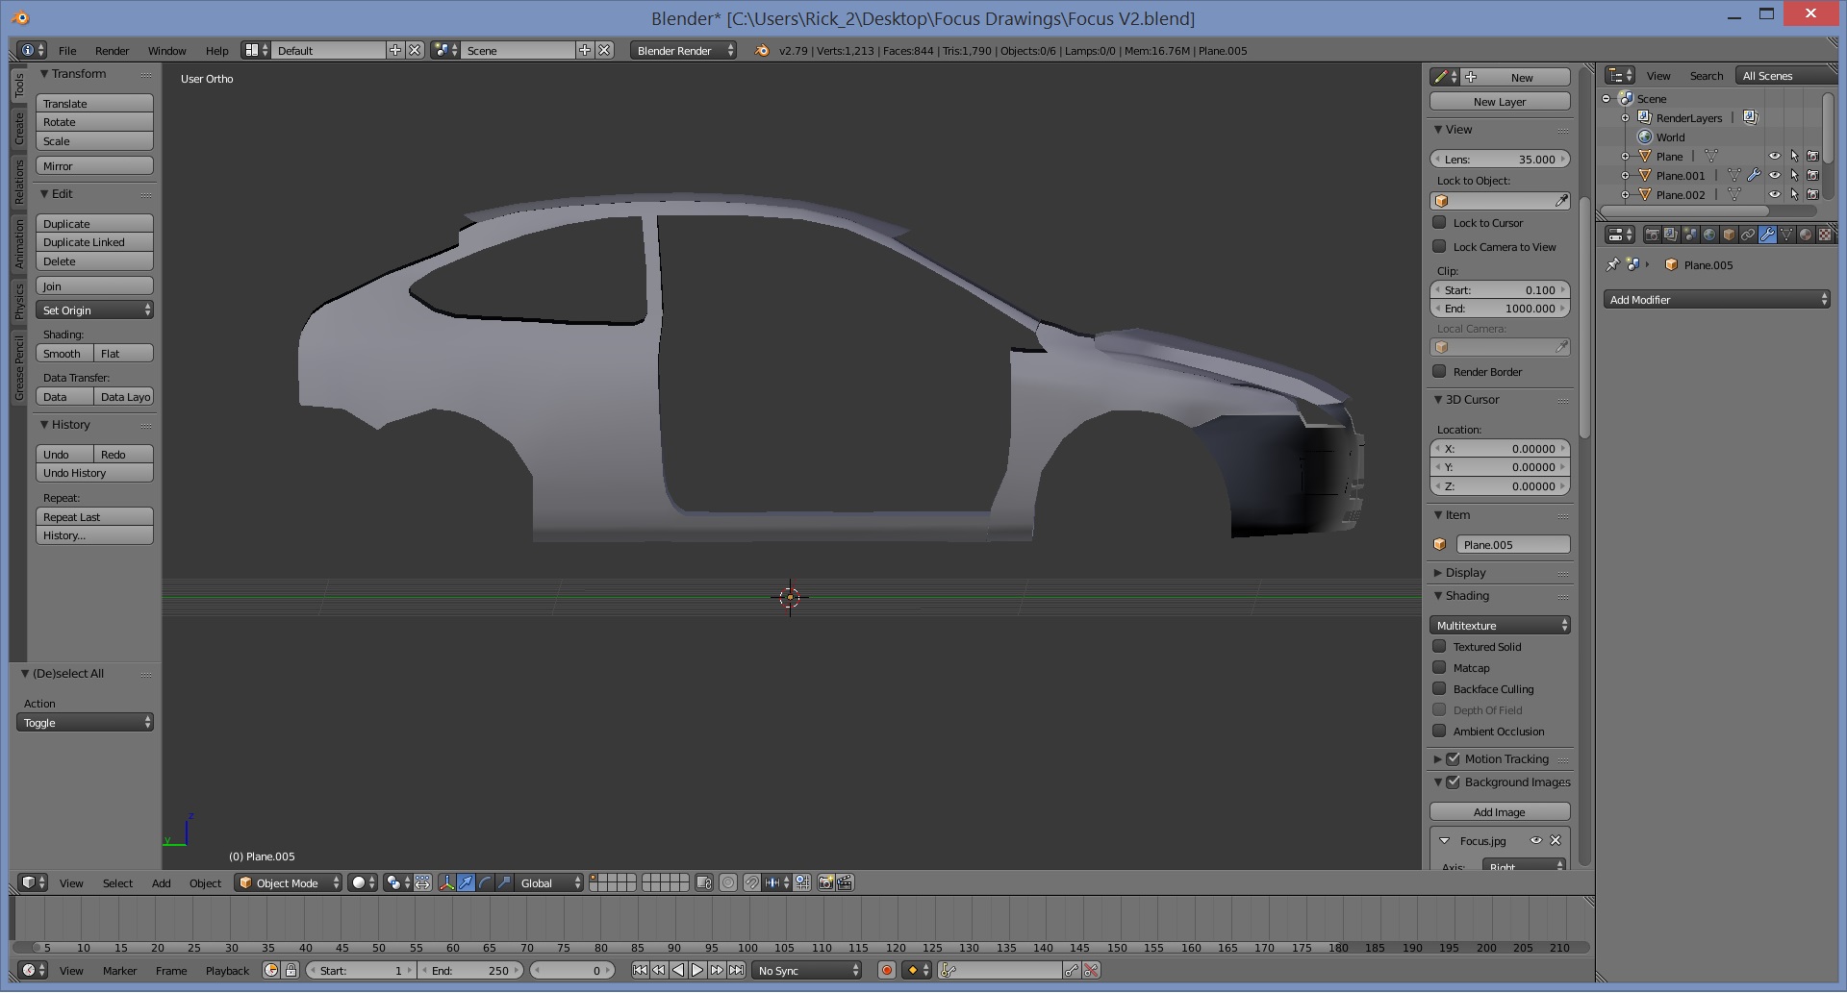Open the Render menu in top bar
1847x993 pixels.
click(112, 51)
